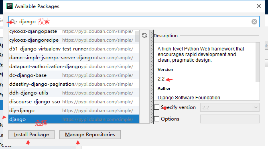This screenshot has width=268, height=149.
Task: Click the package list vertical scrollbar
Action: [x=137, y=36]
